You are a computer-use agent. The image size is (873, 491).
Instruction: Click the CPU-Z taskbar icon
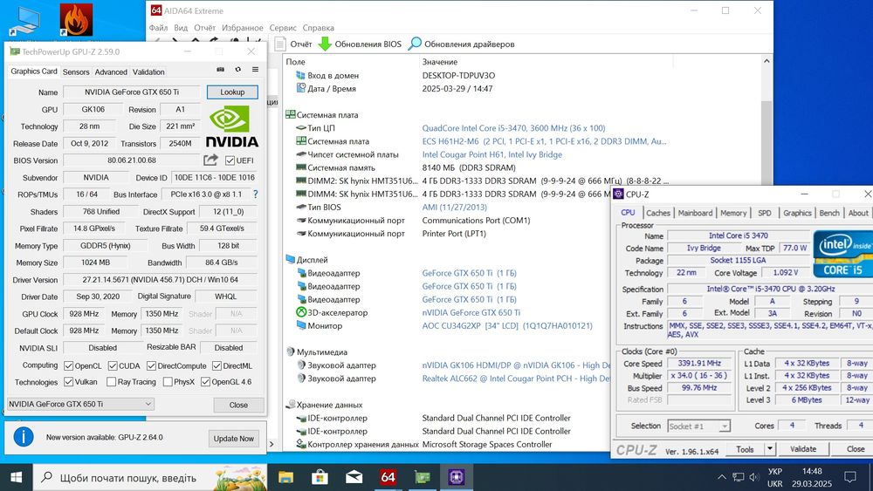tap(457, 477)
